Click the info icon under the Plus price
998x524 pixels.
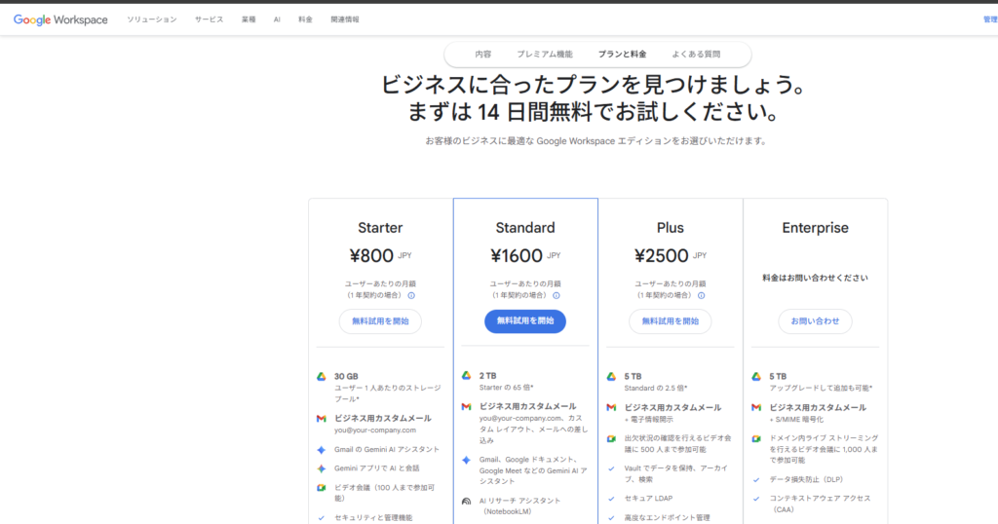click(x=701, y=295)
